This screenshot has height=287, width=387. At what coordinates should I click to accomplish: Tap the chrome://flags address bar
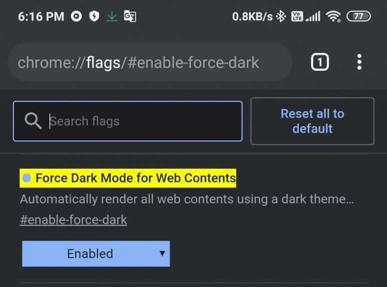pyautogui.click(x=150, y=62)
